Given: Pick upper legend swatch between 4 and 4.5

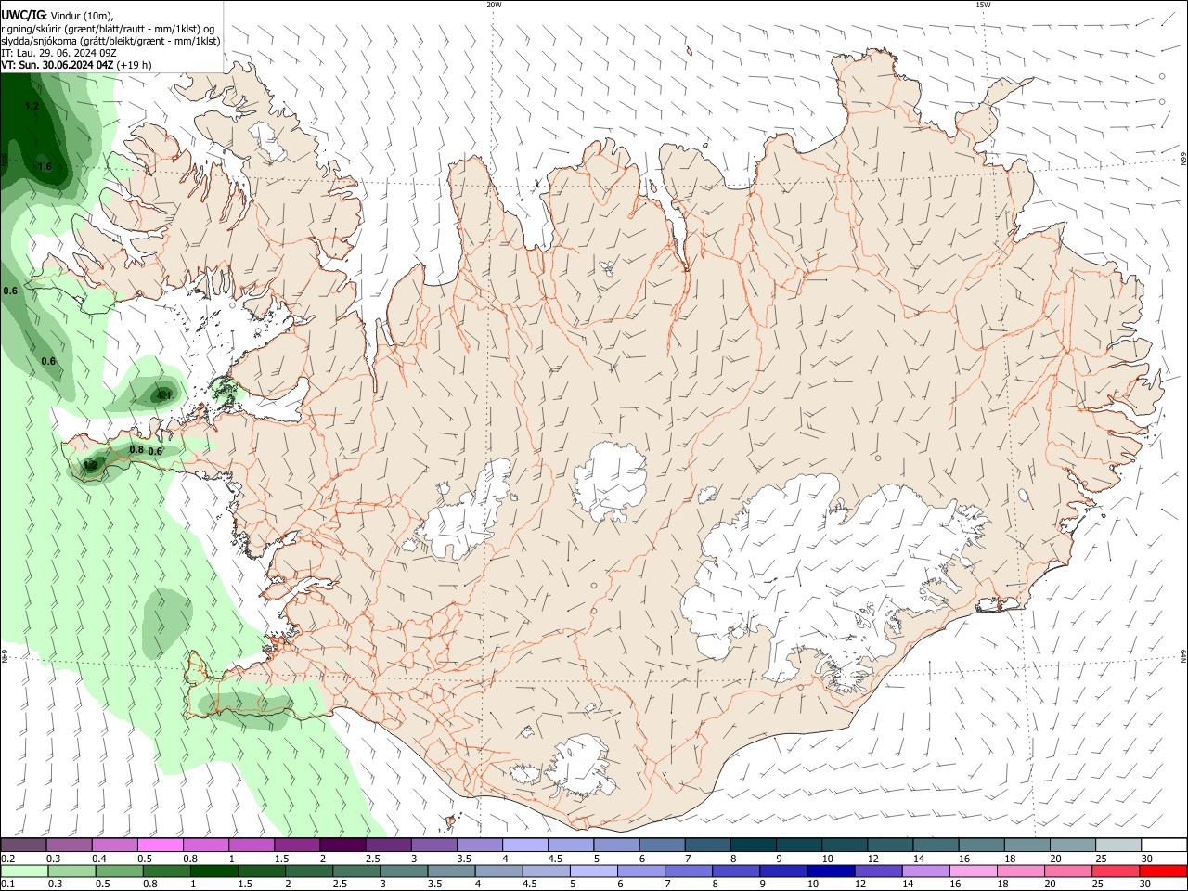Looking at the screenshot, I should (x=525, y=845).
